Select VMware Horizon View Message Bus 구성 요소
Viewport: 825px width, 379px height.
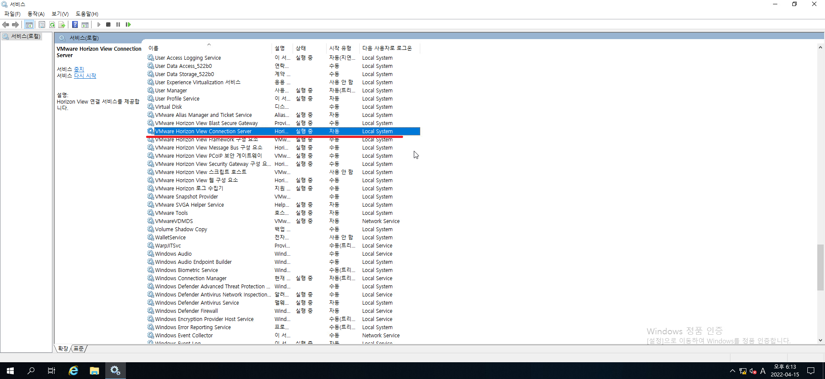tap(283, 148)
